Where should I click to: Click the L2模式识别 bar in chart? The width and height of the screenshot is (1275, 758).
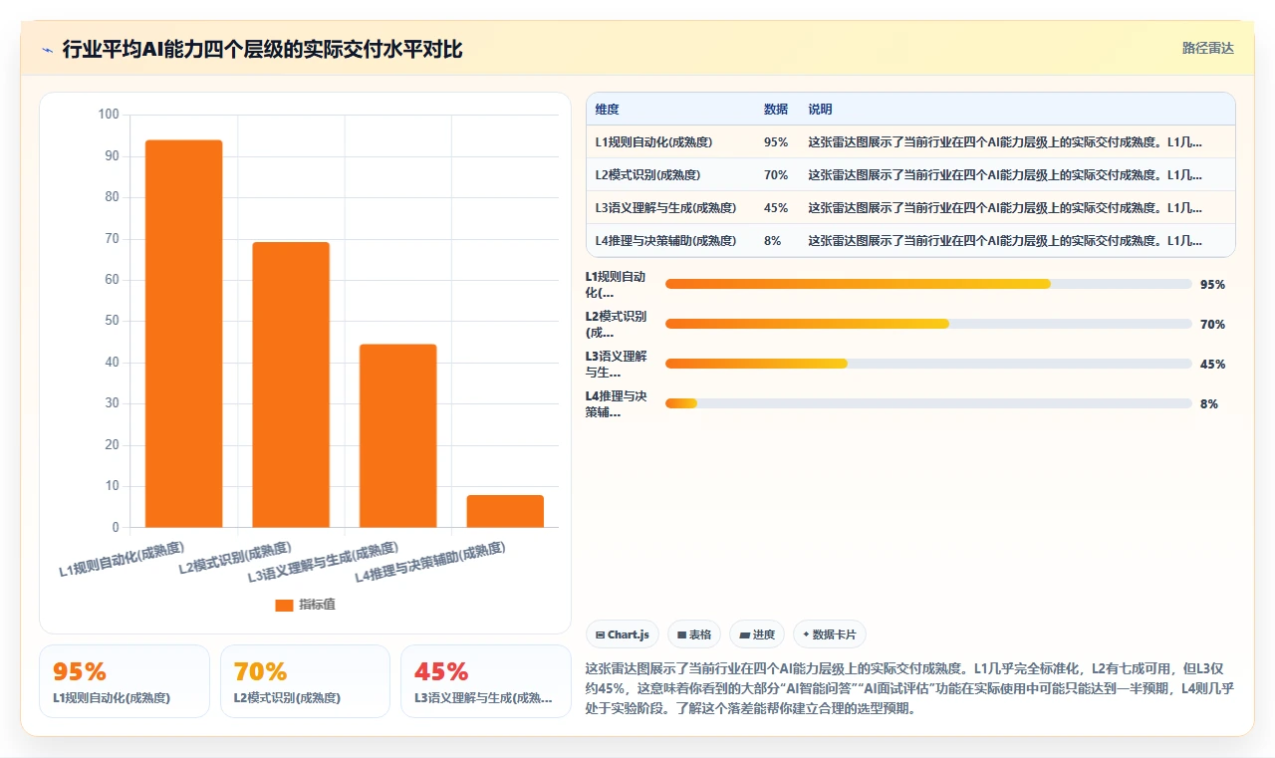(291, 384)
